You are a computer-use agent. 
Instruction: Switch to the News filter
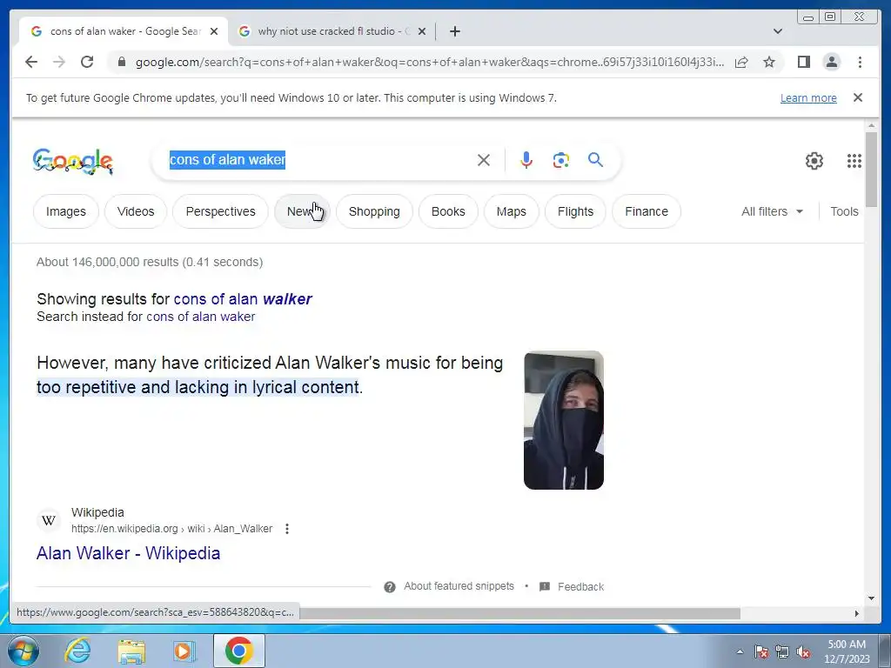(x=302, y=211)
